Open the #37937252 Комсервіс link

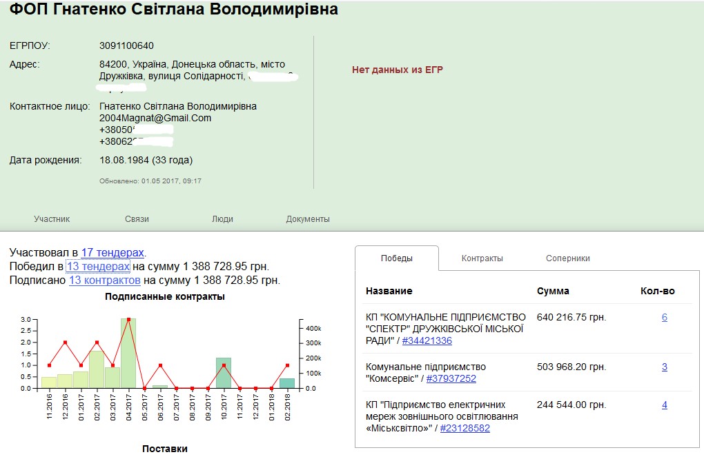pyautogui.click(x=451, y=378)
